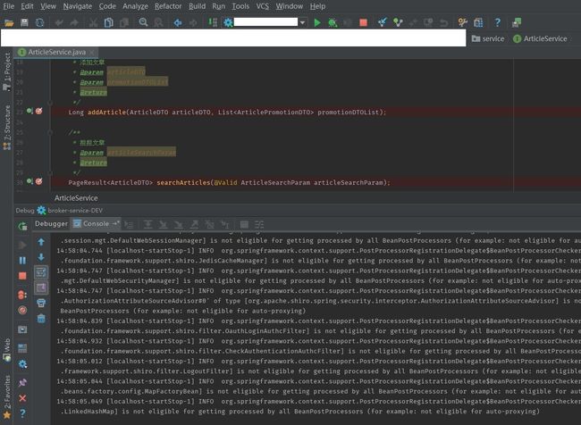Click the ArticleService label below the editor

(x=76, y=198)
